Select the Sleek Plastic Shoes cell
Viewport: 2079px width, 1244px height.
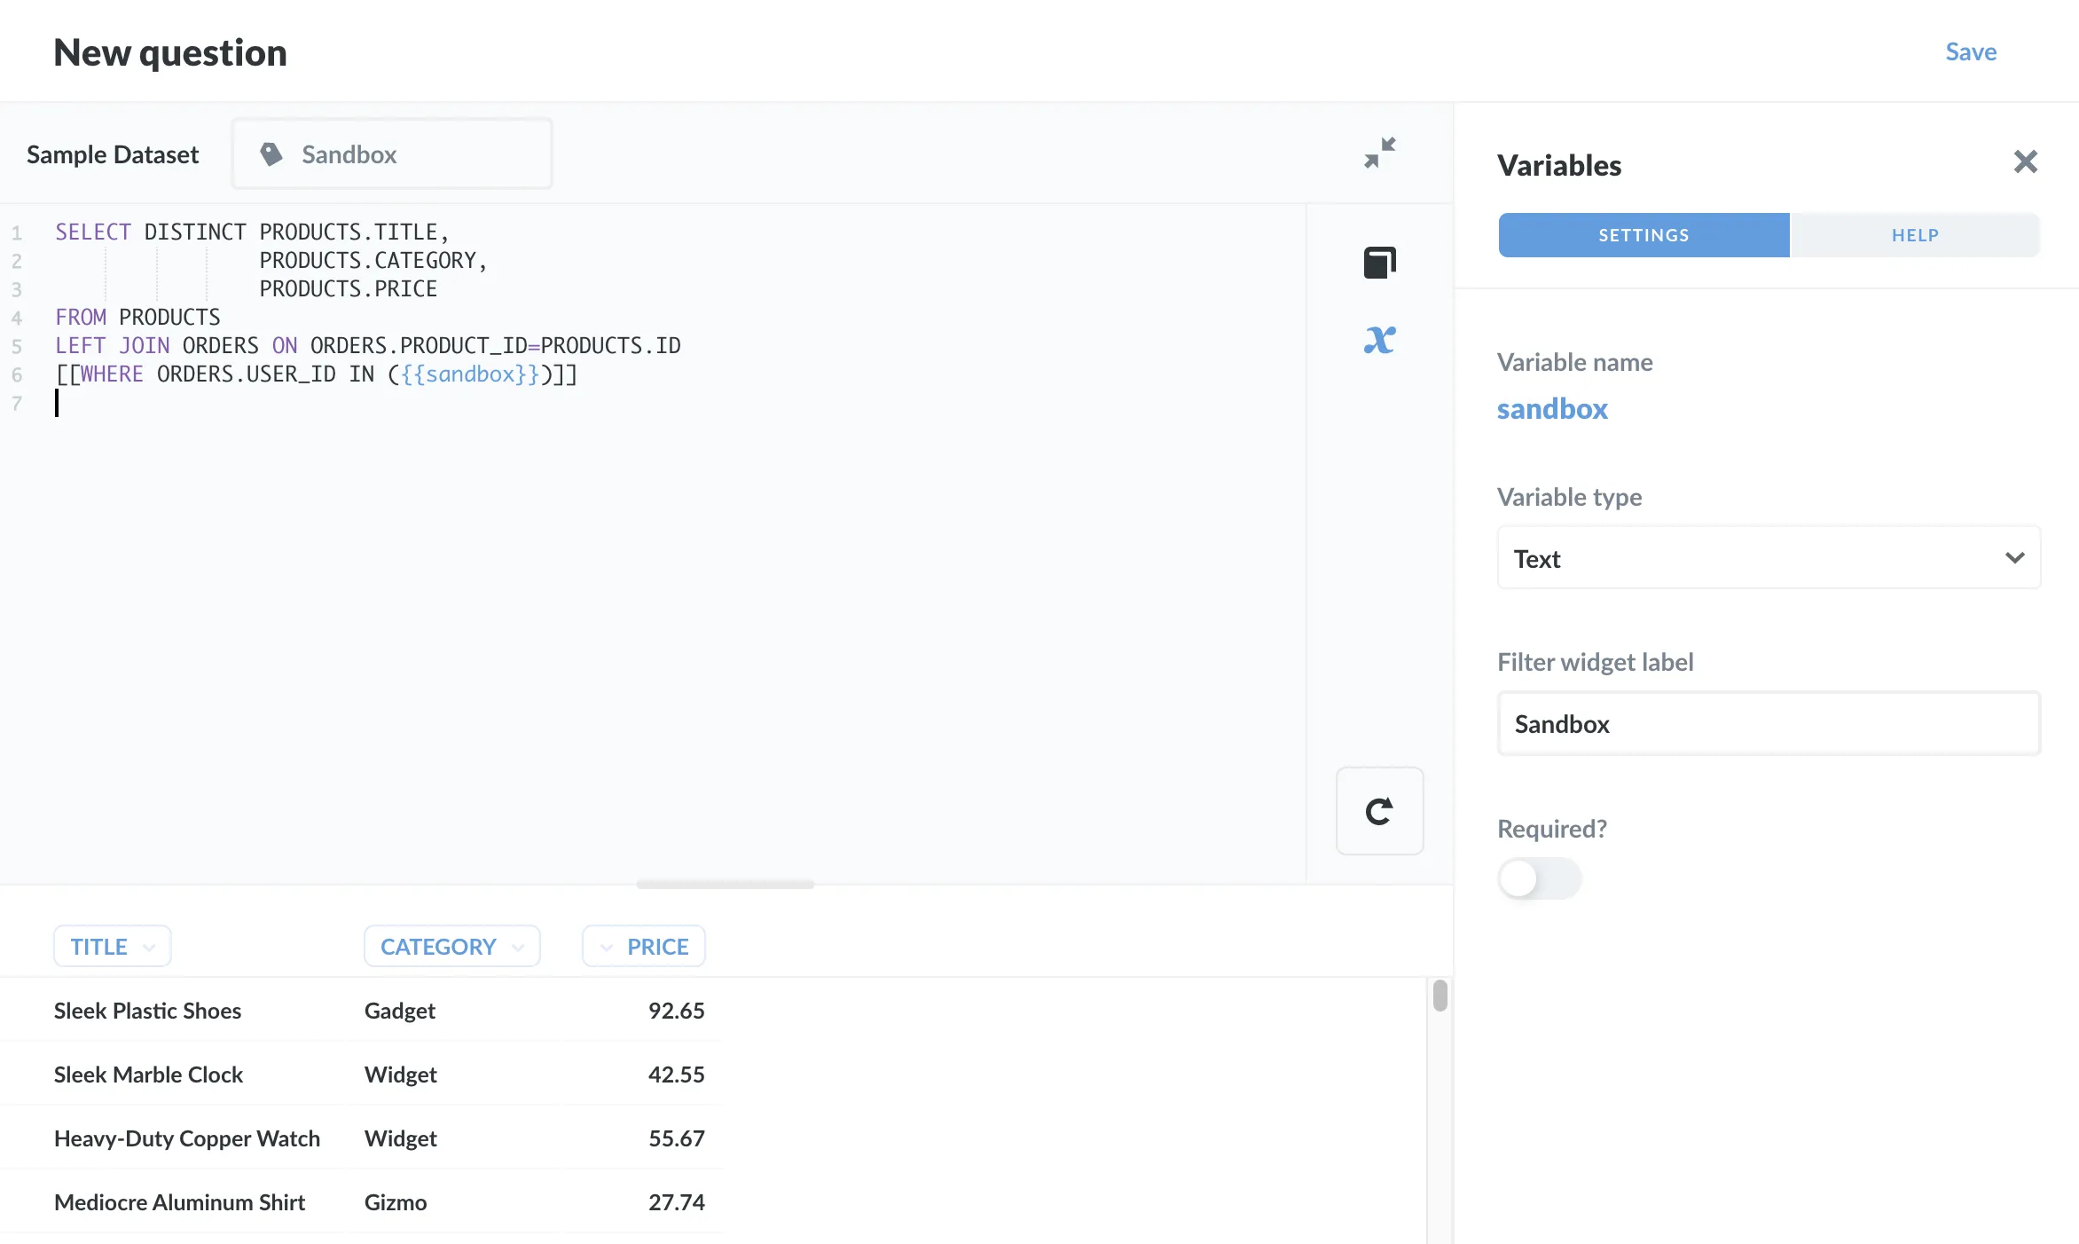click(x=147, y=1011)
